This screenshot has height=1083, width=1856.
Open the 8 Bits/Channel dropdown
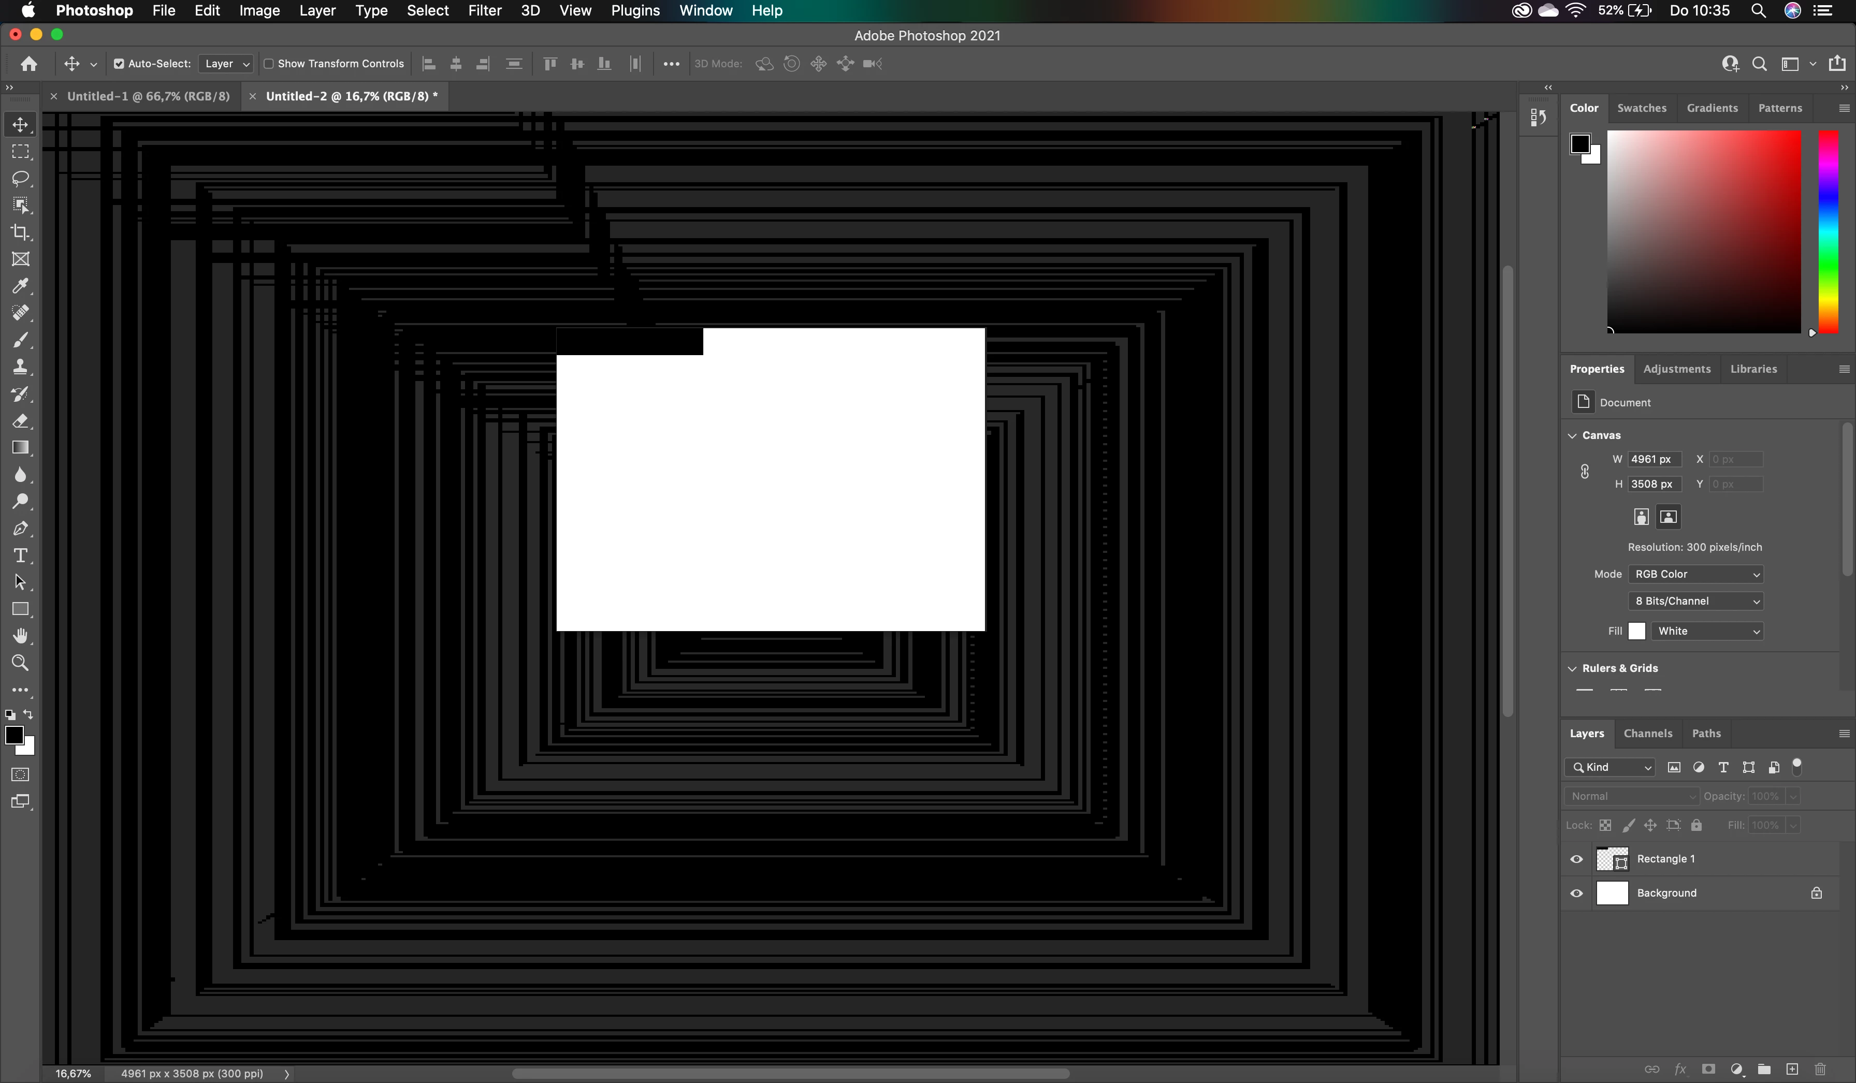(1695, 602)
